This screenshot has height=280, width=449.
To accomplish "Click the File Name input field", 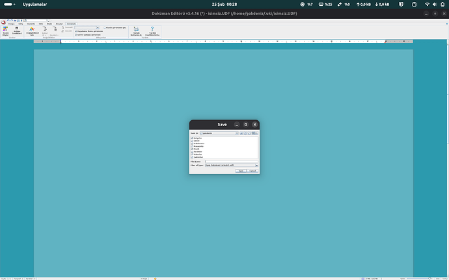I will (x=232, y=161).
